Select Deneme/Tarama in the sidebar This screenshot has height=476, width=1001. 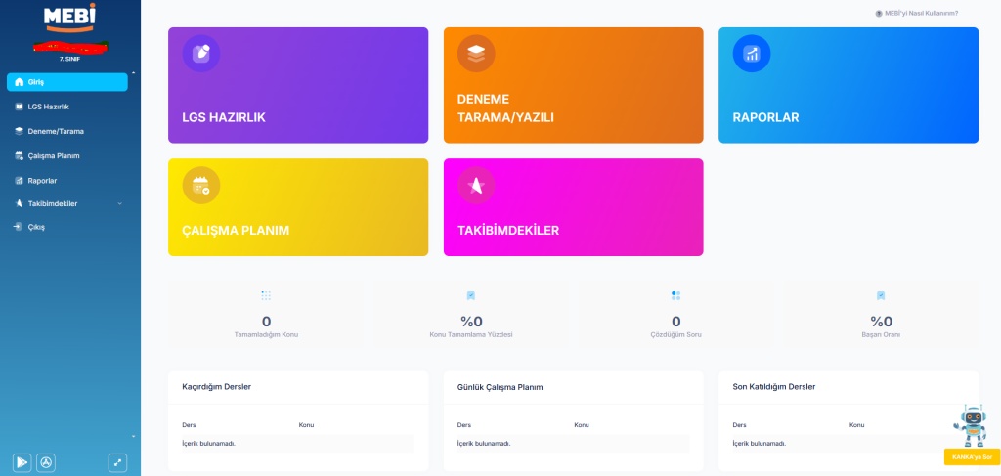click(x=55, y=131)
